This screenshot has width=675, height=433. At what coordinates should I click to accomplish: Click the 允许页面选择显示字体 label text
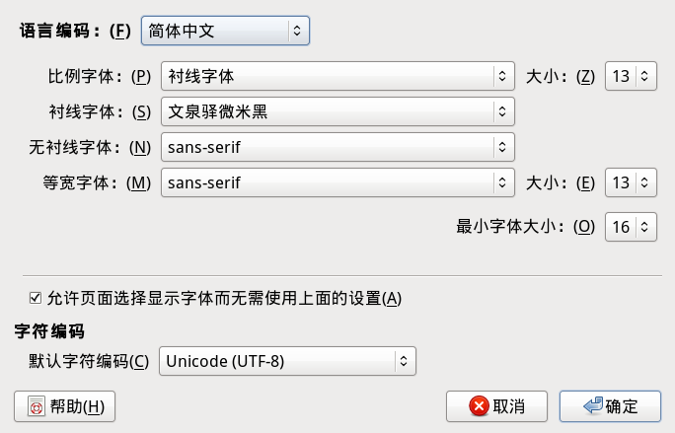click(224, 298)
